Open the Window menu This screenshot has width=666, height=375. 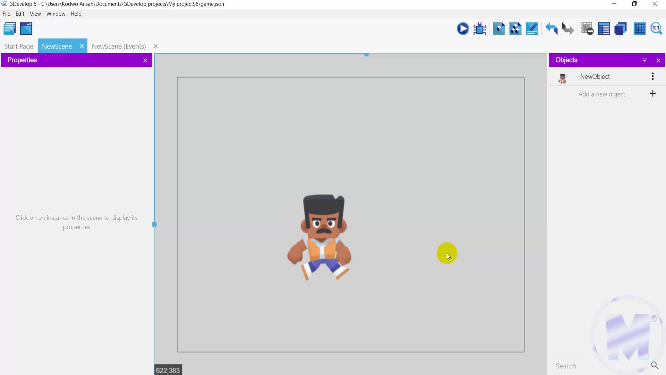pyautogui.click(x=55, y=14)
